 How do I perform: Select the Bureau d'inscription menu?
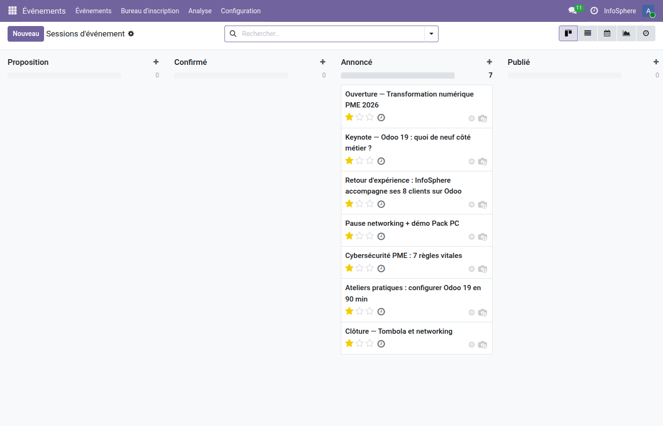(x=150, y=10)
